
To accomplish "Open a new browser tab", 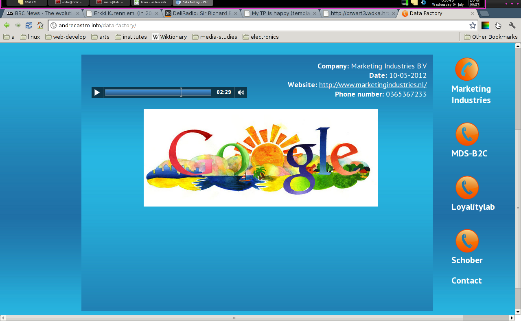I will pos(484,13).
